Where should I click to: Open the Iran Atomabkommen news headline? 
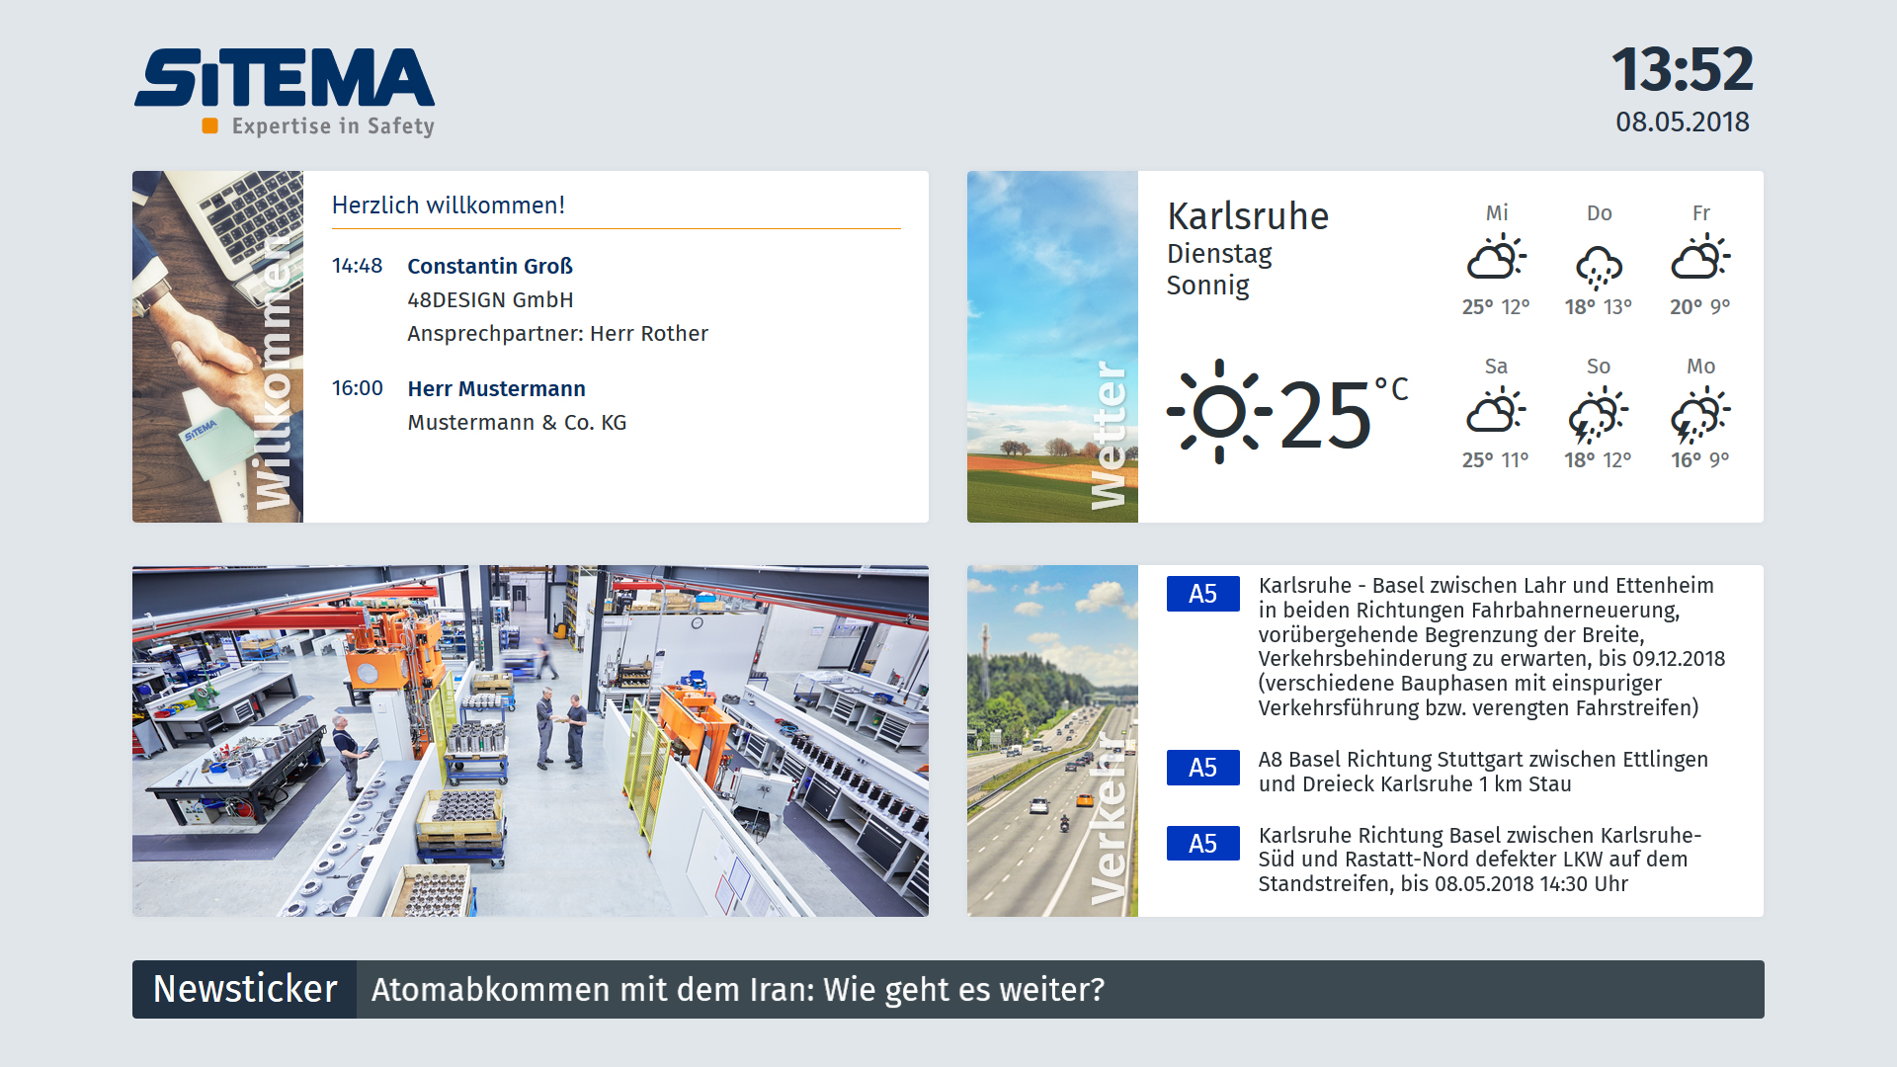[x=737, y=990]
